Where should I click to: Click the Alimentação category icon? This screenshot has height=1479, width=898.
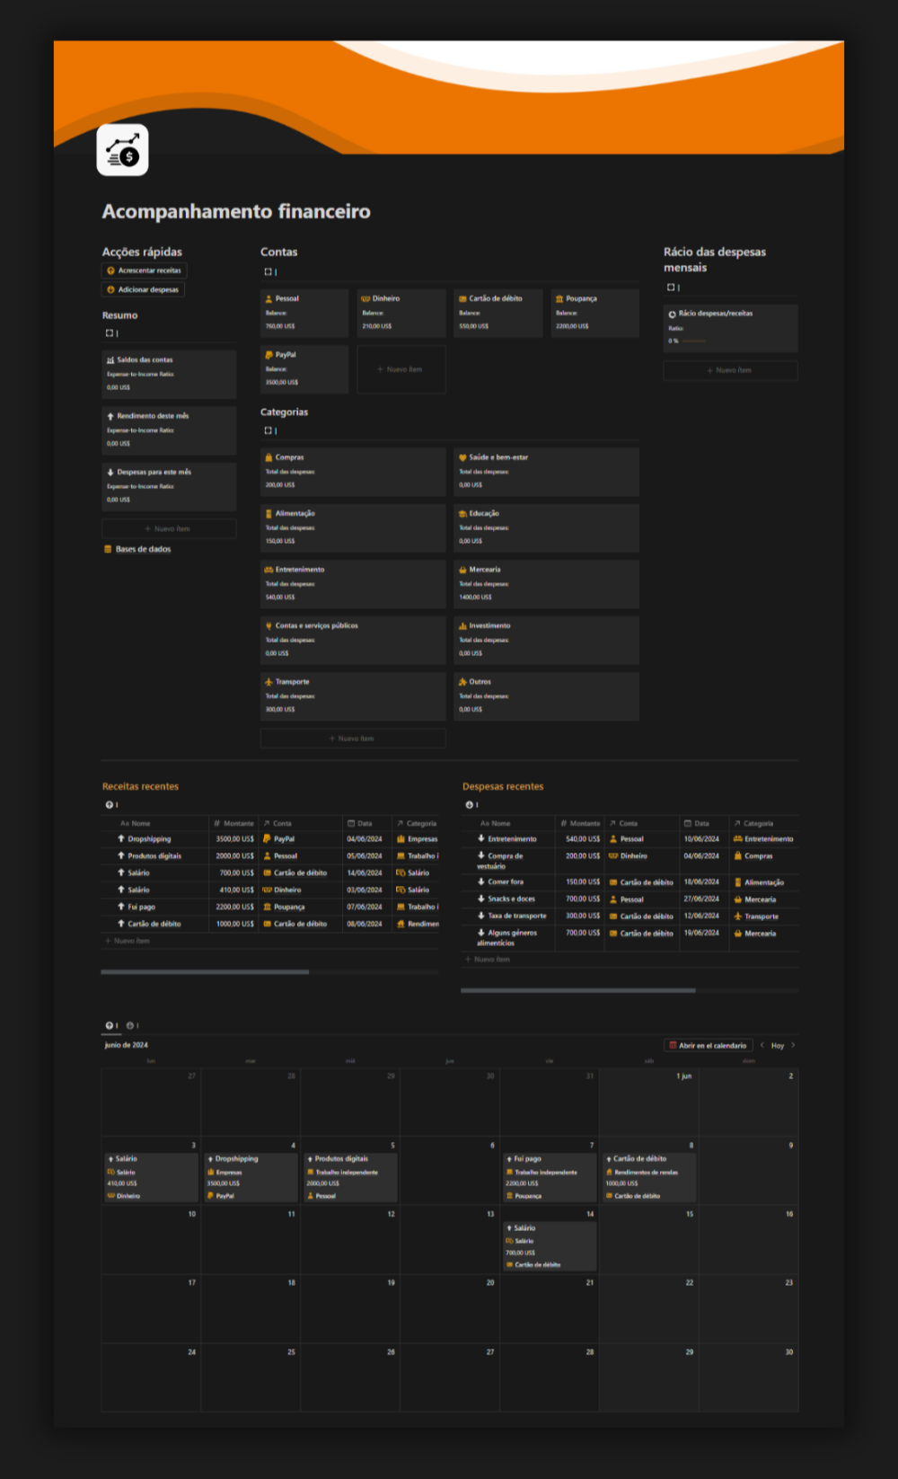[269, 513]
